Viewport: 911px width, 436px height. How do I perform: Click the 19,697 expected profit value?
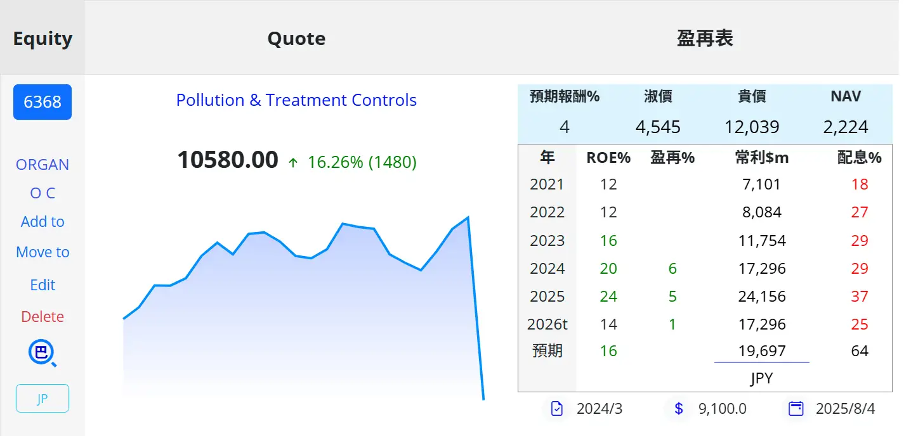762,351
